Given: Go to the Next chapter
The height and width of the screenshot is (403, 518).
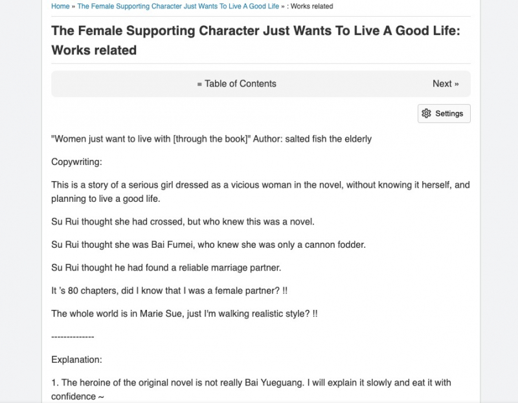Looking at the screenshot, I should pos(445,83).
